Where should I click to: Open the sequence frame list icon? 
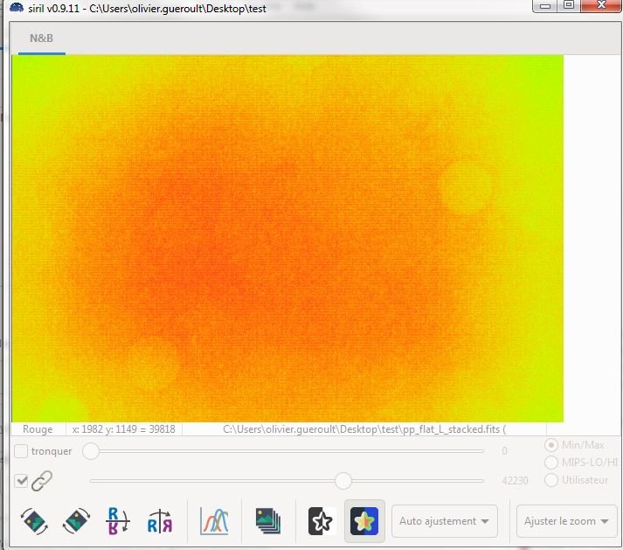click(268, 521)
